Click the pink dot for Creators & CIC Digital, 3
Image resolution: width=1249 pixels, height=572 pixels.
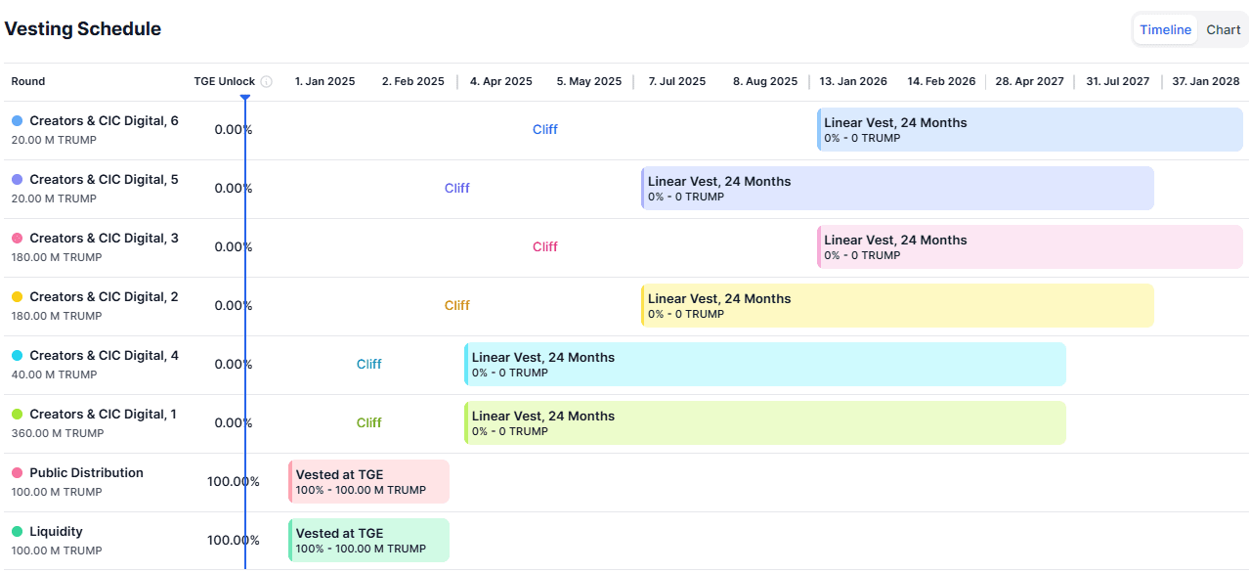[17, 238]
